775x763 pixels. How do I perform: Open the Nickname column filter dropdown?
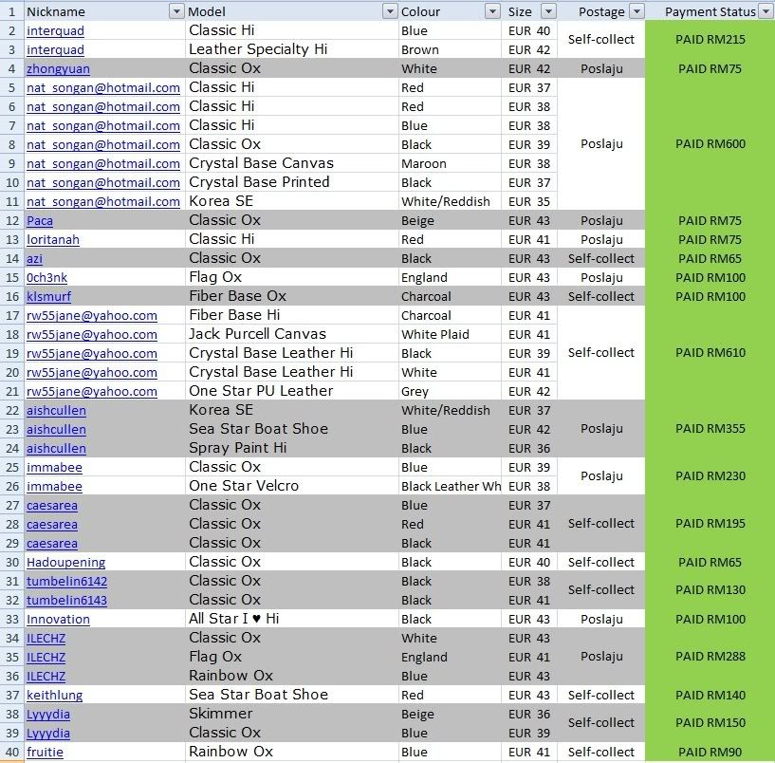click(x=175, y=11)
